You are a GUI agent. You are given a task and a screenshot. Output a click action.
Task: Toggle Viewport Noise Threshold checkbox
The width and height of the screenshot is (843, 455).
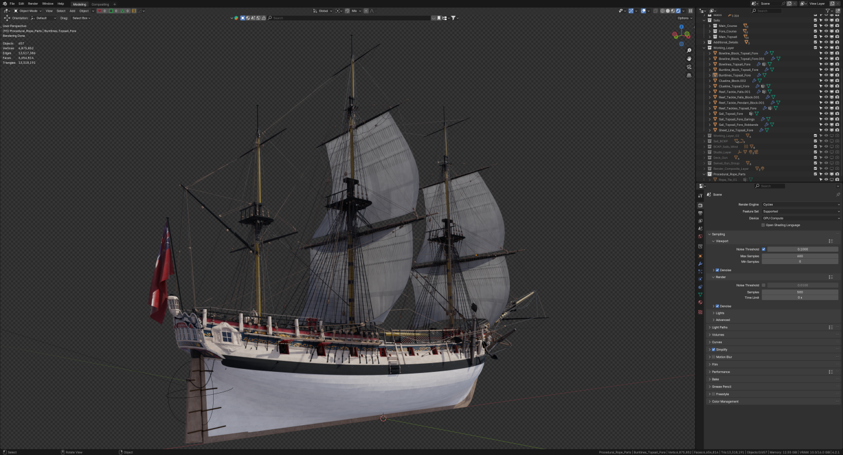coord(763,249)
